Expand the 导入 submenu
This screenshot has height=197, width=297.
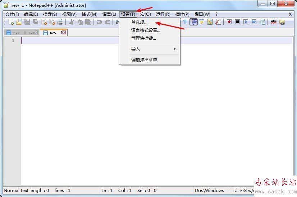[x=150, y=49]
